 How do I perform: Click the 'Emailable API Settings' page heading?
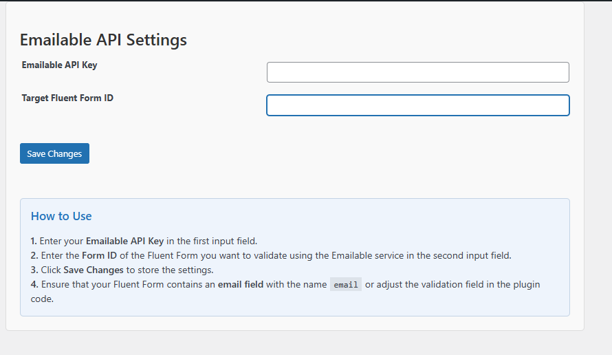click(103, 40)
